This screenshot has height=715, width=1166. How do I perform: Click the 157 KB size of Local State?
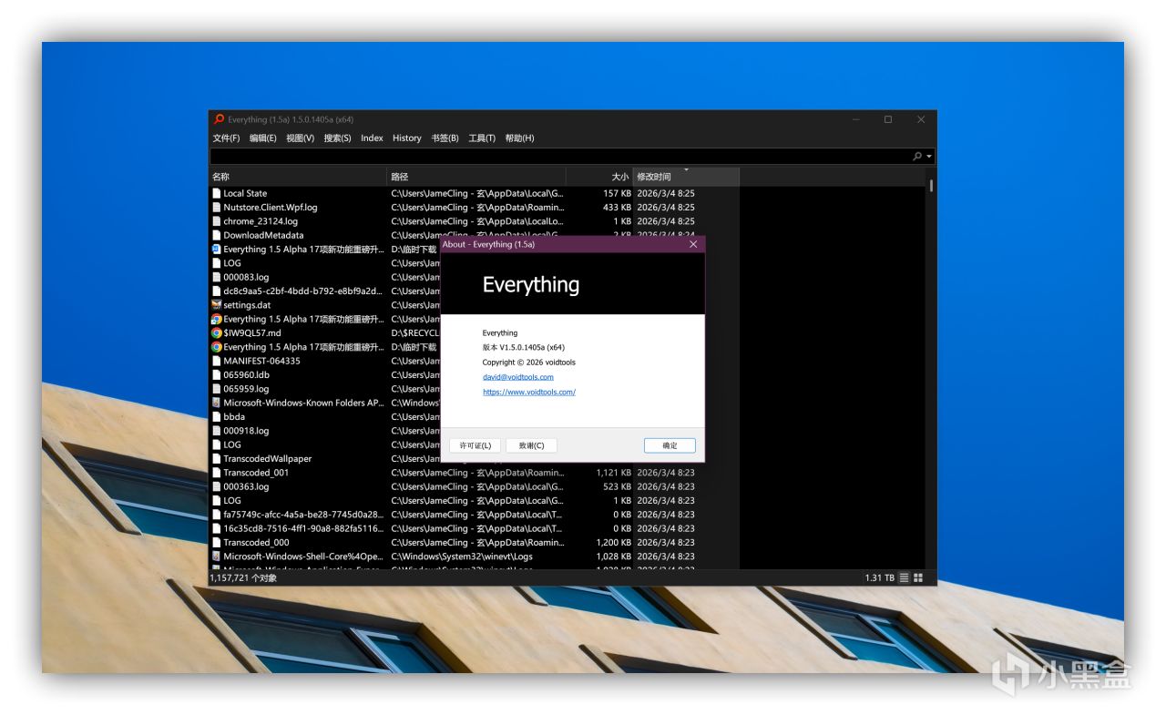point(617,193)
